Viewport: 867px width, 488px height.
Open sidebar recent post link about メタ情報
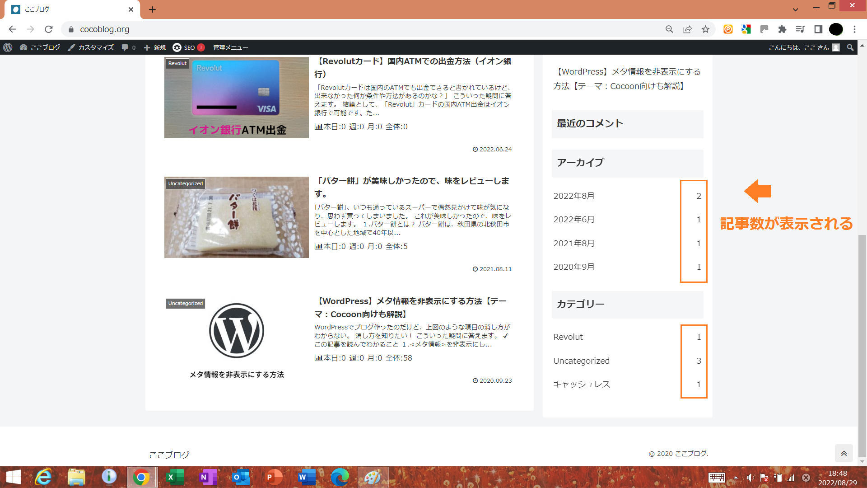tap(627, 79)
